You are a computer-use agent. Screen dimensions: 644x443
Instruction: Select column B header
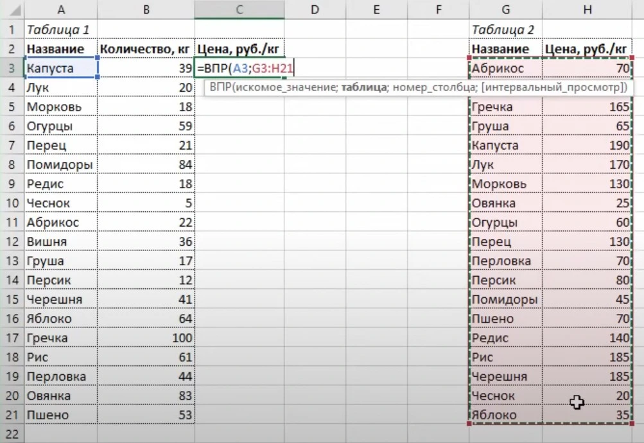(146, 10)
